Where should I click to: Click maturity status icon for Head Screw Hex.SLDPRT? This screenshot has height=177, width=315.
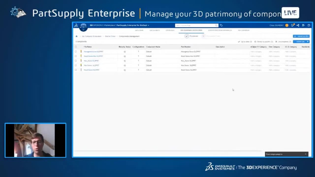[x=125, y=56]
